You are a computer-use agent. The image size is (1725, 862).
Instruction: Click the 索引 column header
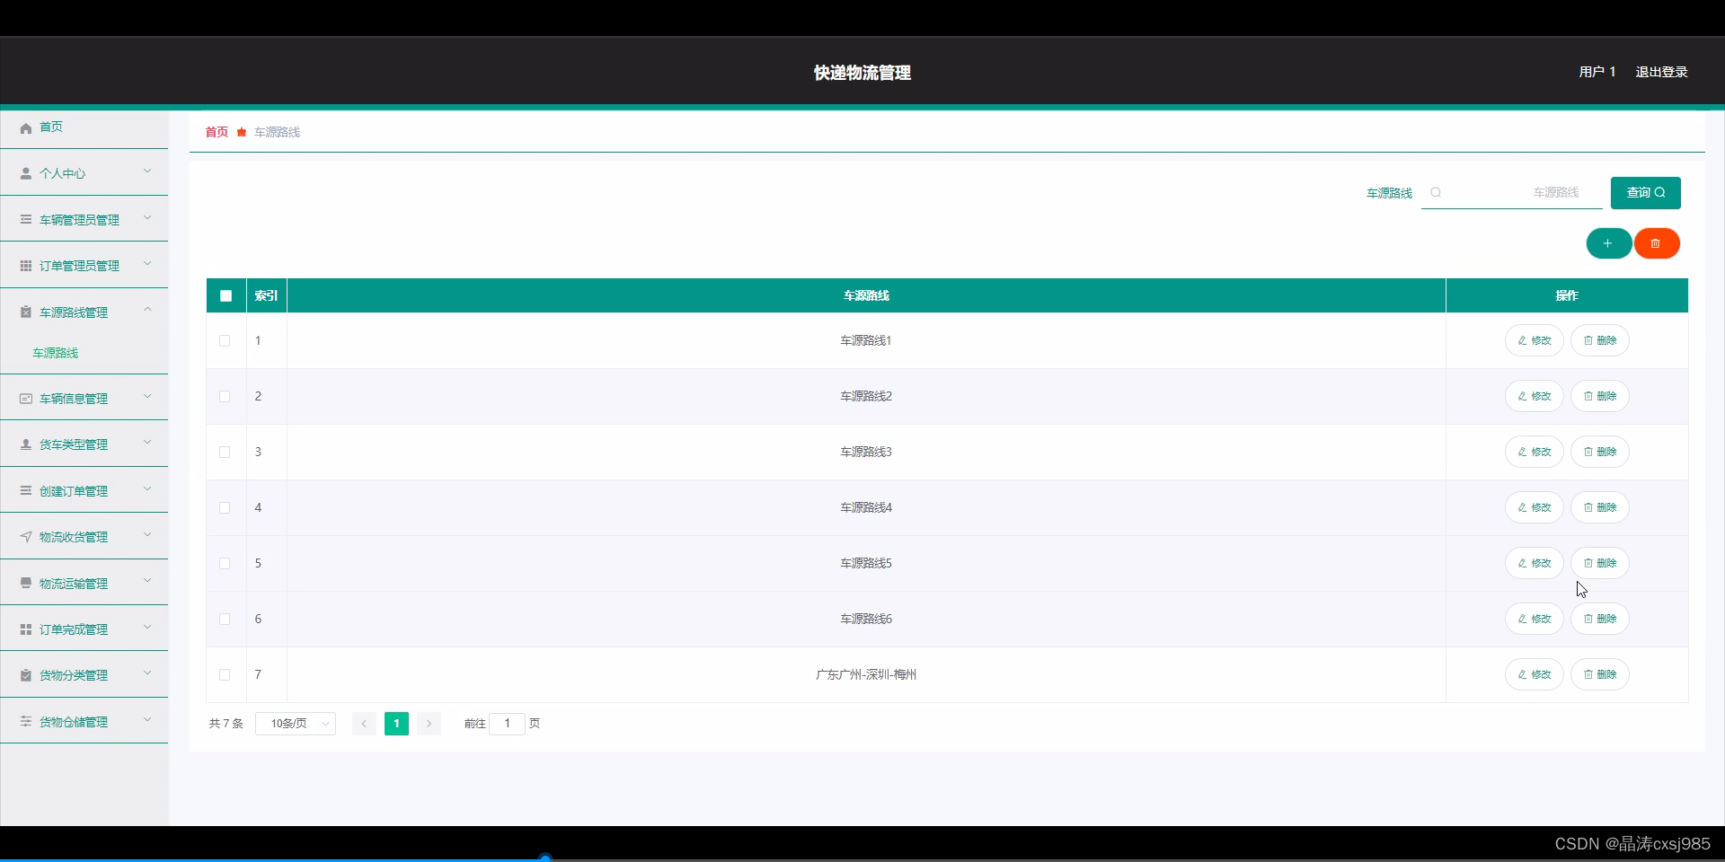pos(267,295)
